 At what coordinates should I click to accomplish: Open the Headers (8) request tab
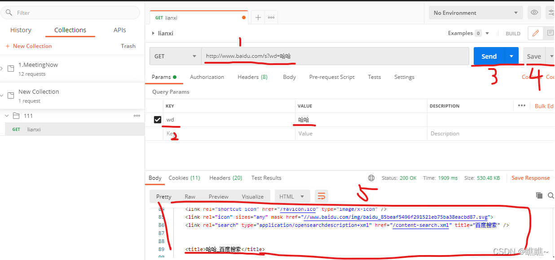click(252, 77)
